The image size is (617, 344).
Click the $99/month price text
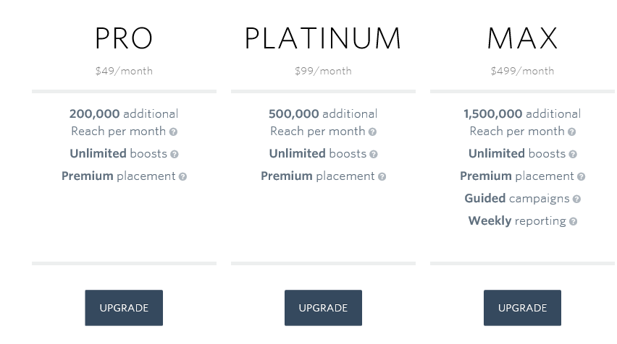point(323,71)
